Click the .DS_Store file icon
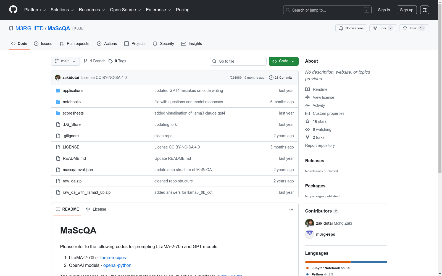The height and width of the screenshot is (276, 442). point(58,124)
